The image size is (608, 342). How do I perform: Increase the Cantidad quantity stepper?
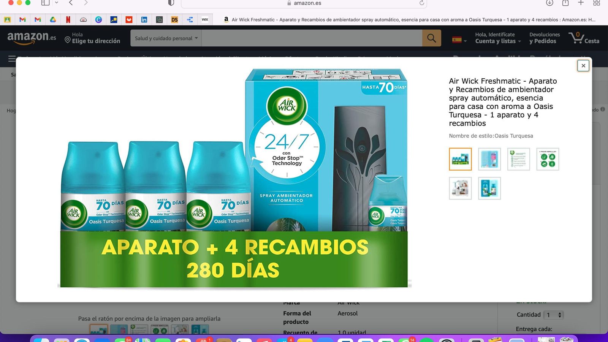tap(560, 313)
